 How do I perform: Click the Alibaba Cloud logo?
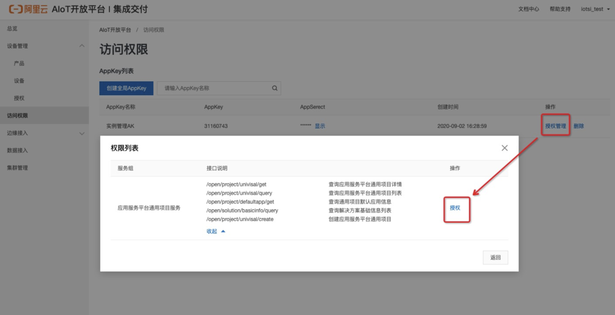(28, 9)
